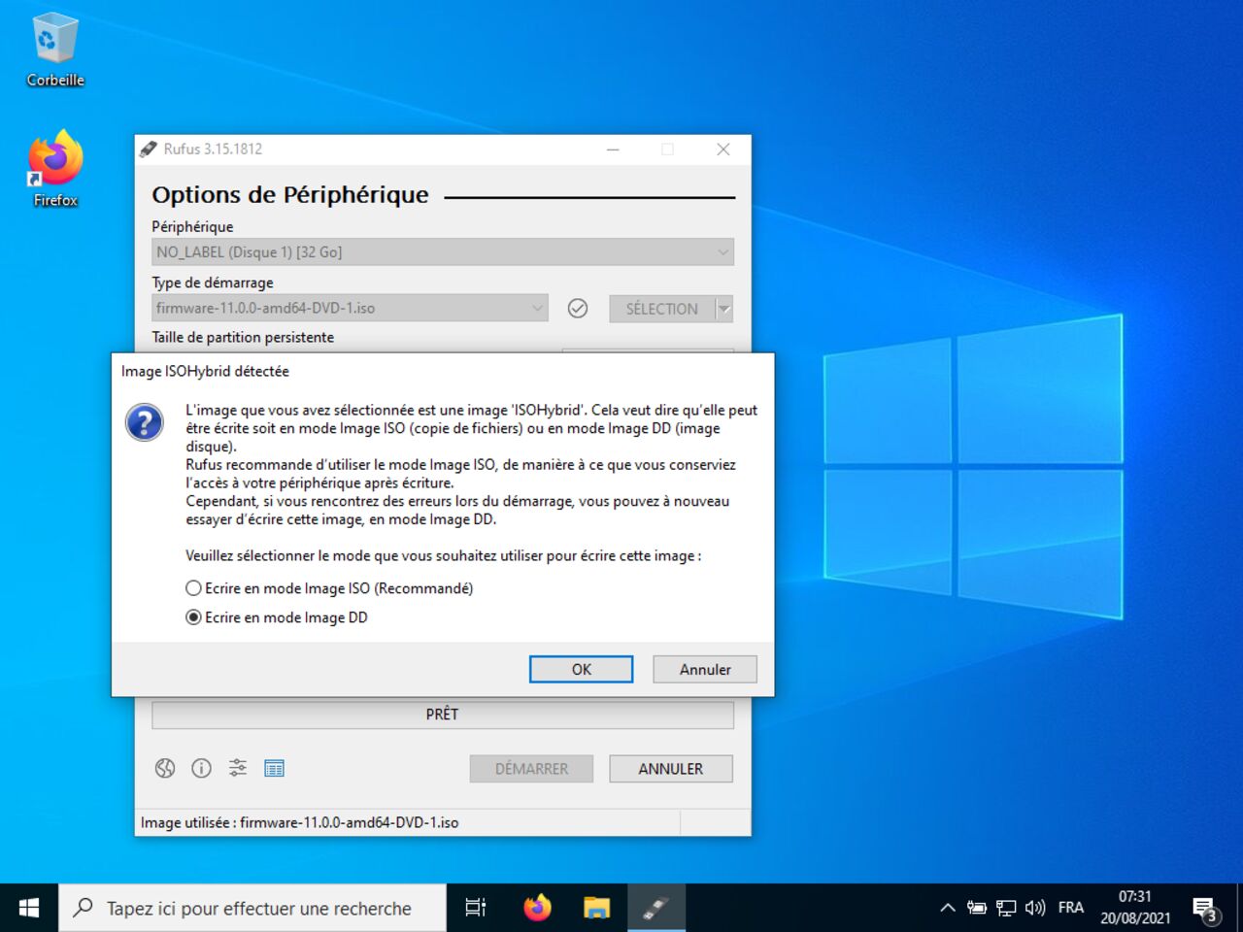Open the Firefox desktop shortcut
The height and width of the screenshot is (932, 1243).
(x=55, y=169)
